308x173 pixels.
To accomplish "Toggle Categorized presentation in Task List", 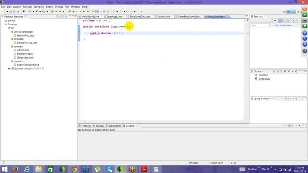I will click(280, 20).
